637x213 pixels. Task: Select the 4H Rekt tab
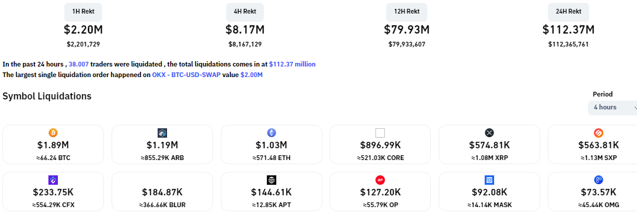tap(245, 12)
